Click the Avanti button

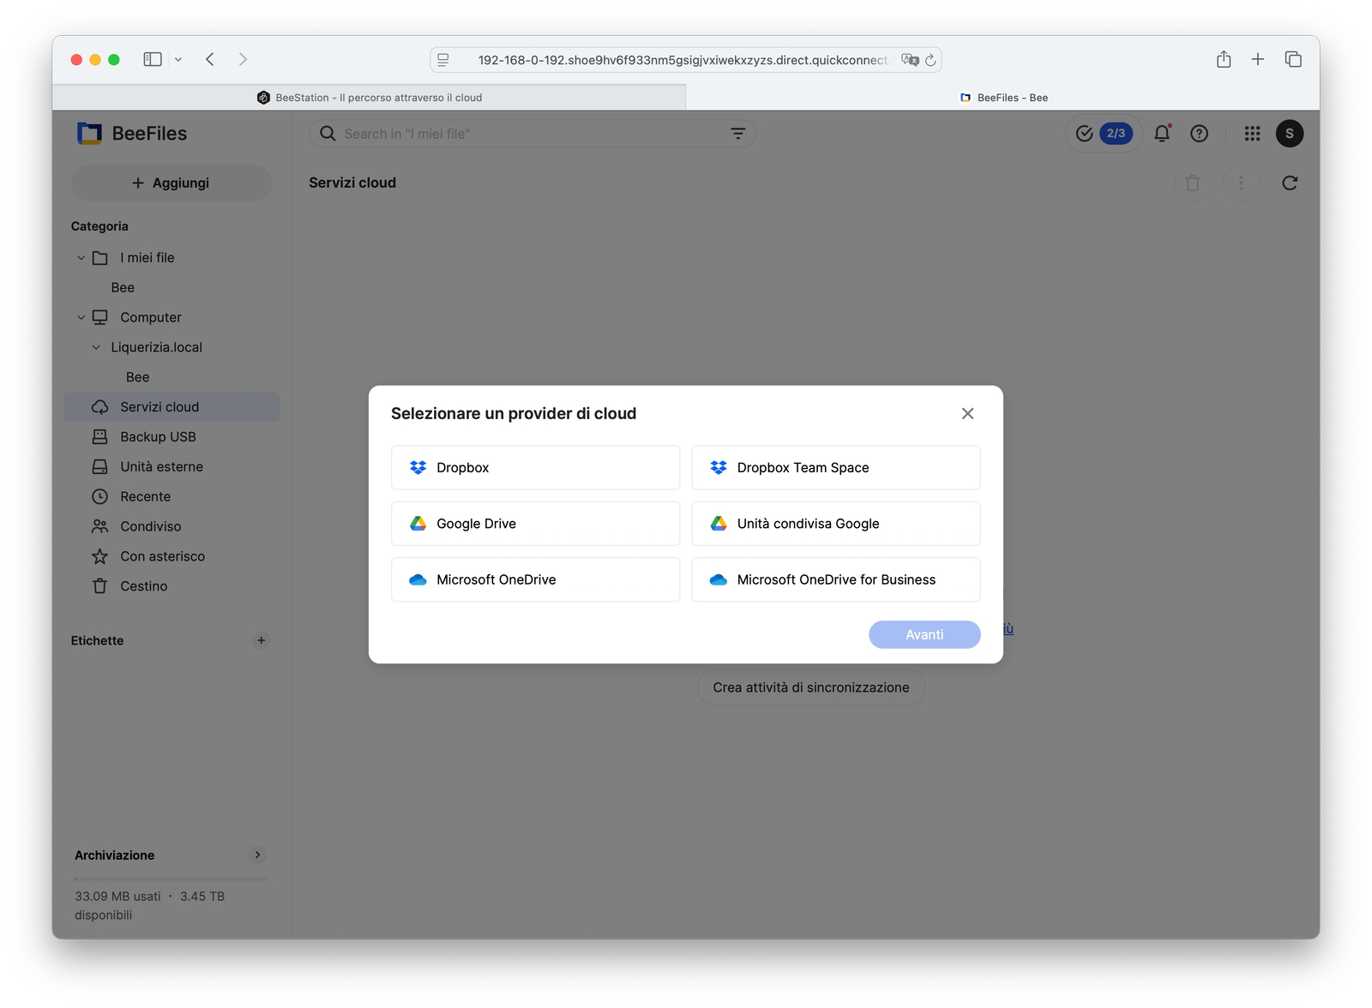[924, 635]
